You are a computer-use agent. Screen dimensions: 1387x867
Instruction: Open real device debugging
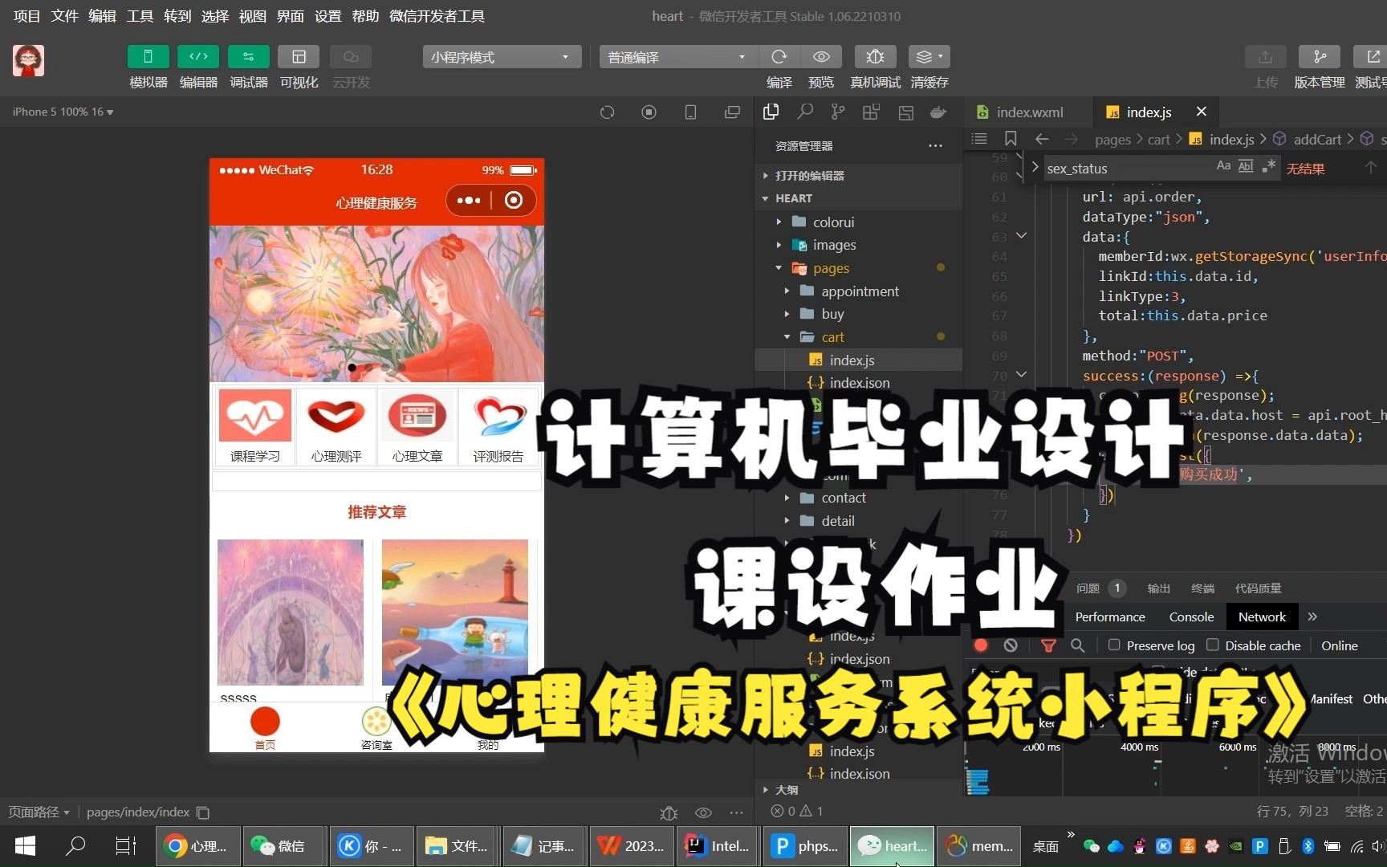[x=875, y=56]
